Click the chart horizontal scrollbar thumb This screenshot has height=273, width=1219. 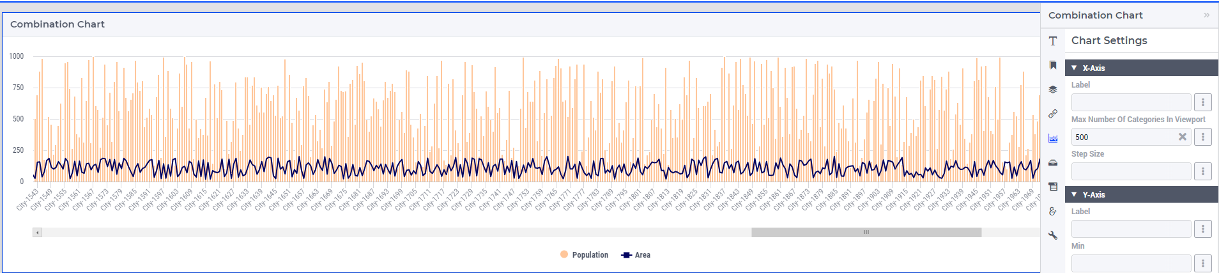[866, 233]
